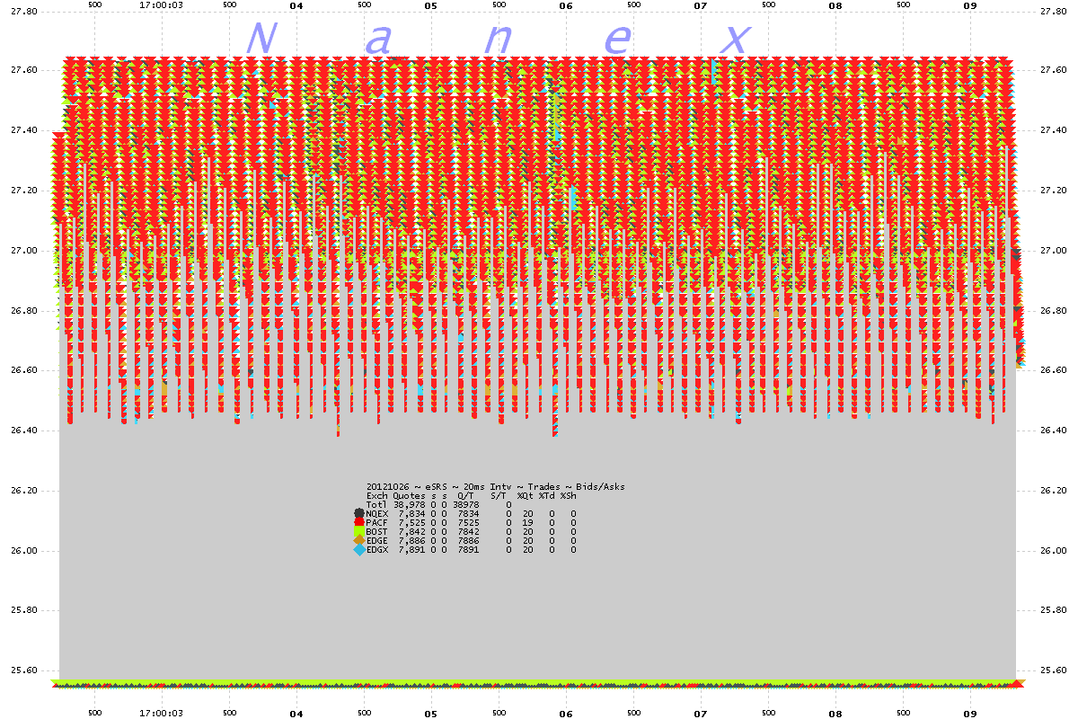Click the 'NQEX' exchange label
Image resolution: width=1078 pixels, height=719 pixels.
click(x=377, y=514)
